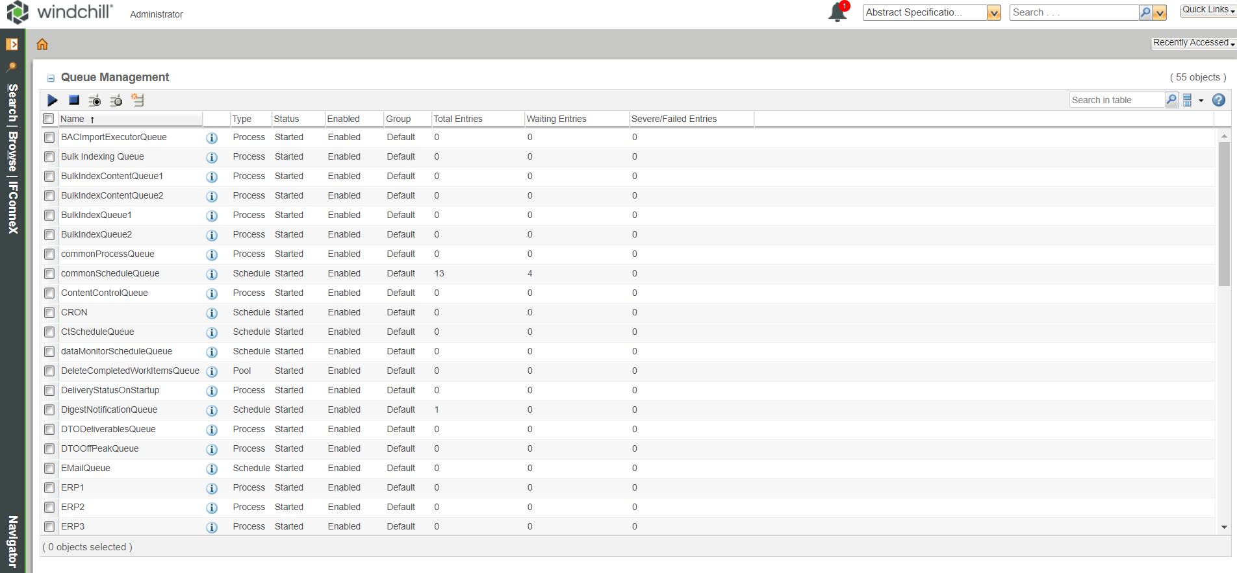Click the create new queue icon
This screenshot has height=573, width=1237.
click(138, 100)
